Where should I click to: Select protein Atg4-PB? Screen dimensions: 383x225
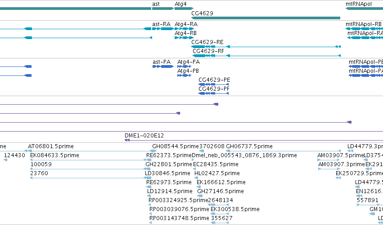[x=184, y=75]
